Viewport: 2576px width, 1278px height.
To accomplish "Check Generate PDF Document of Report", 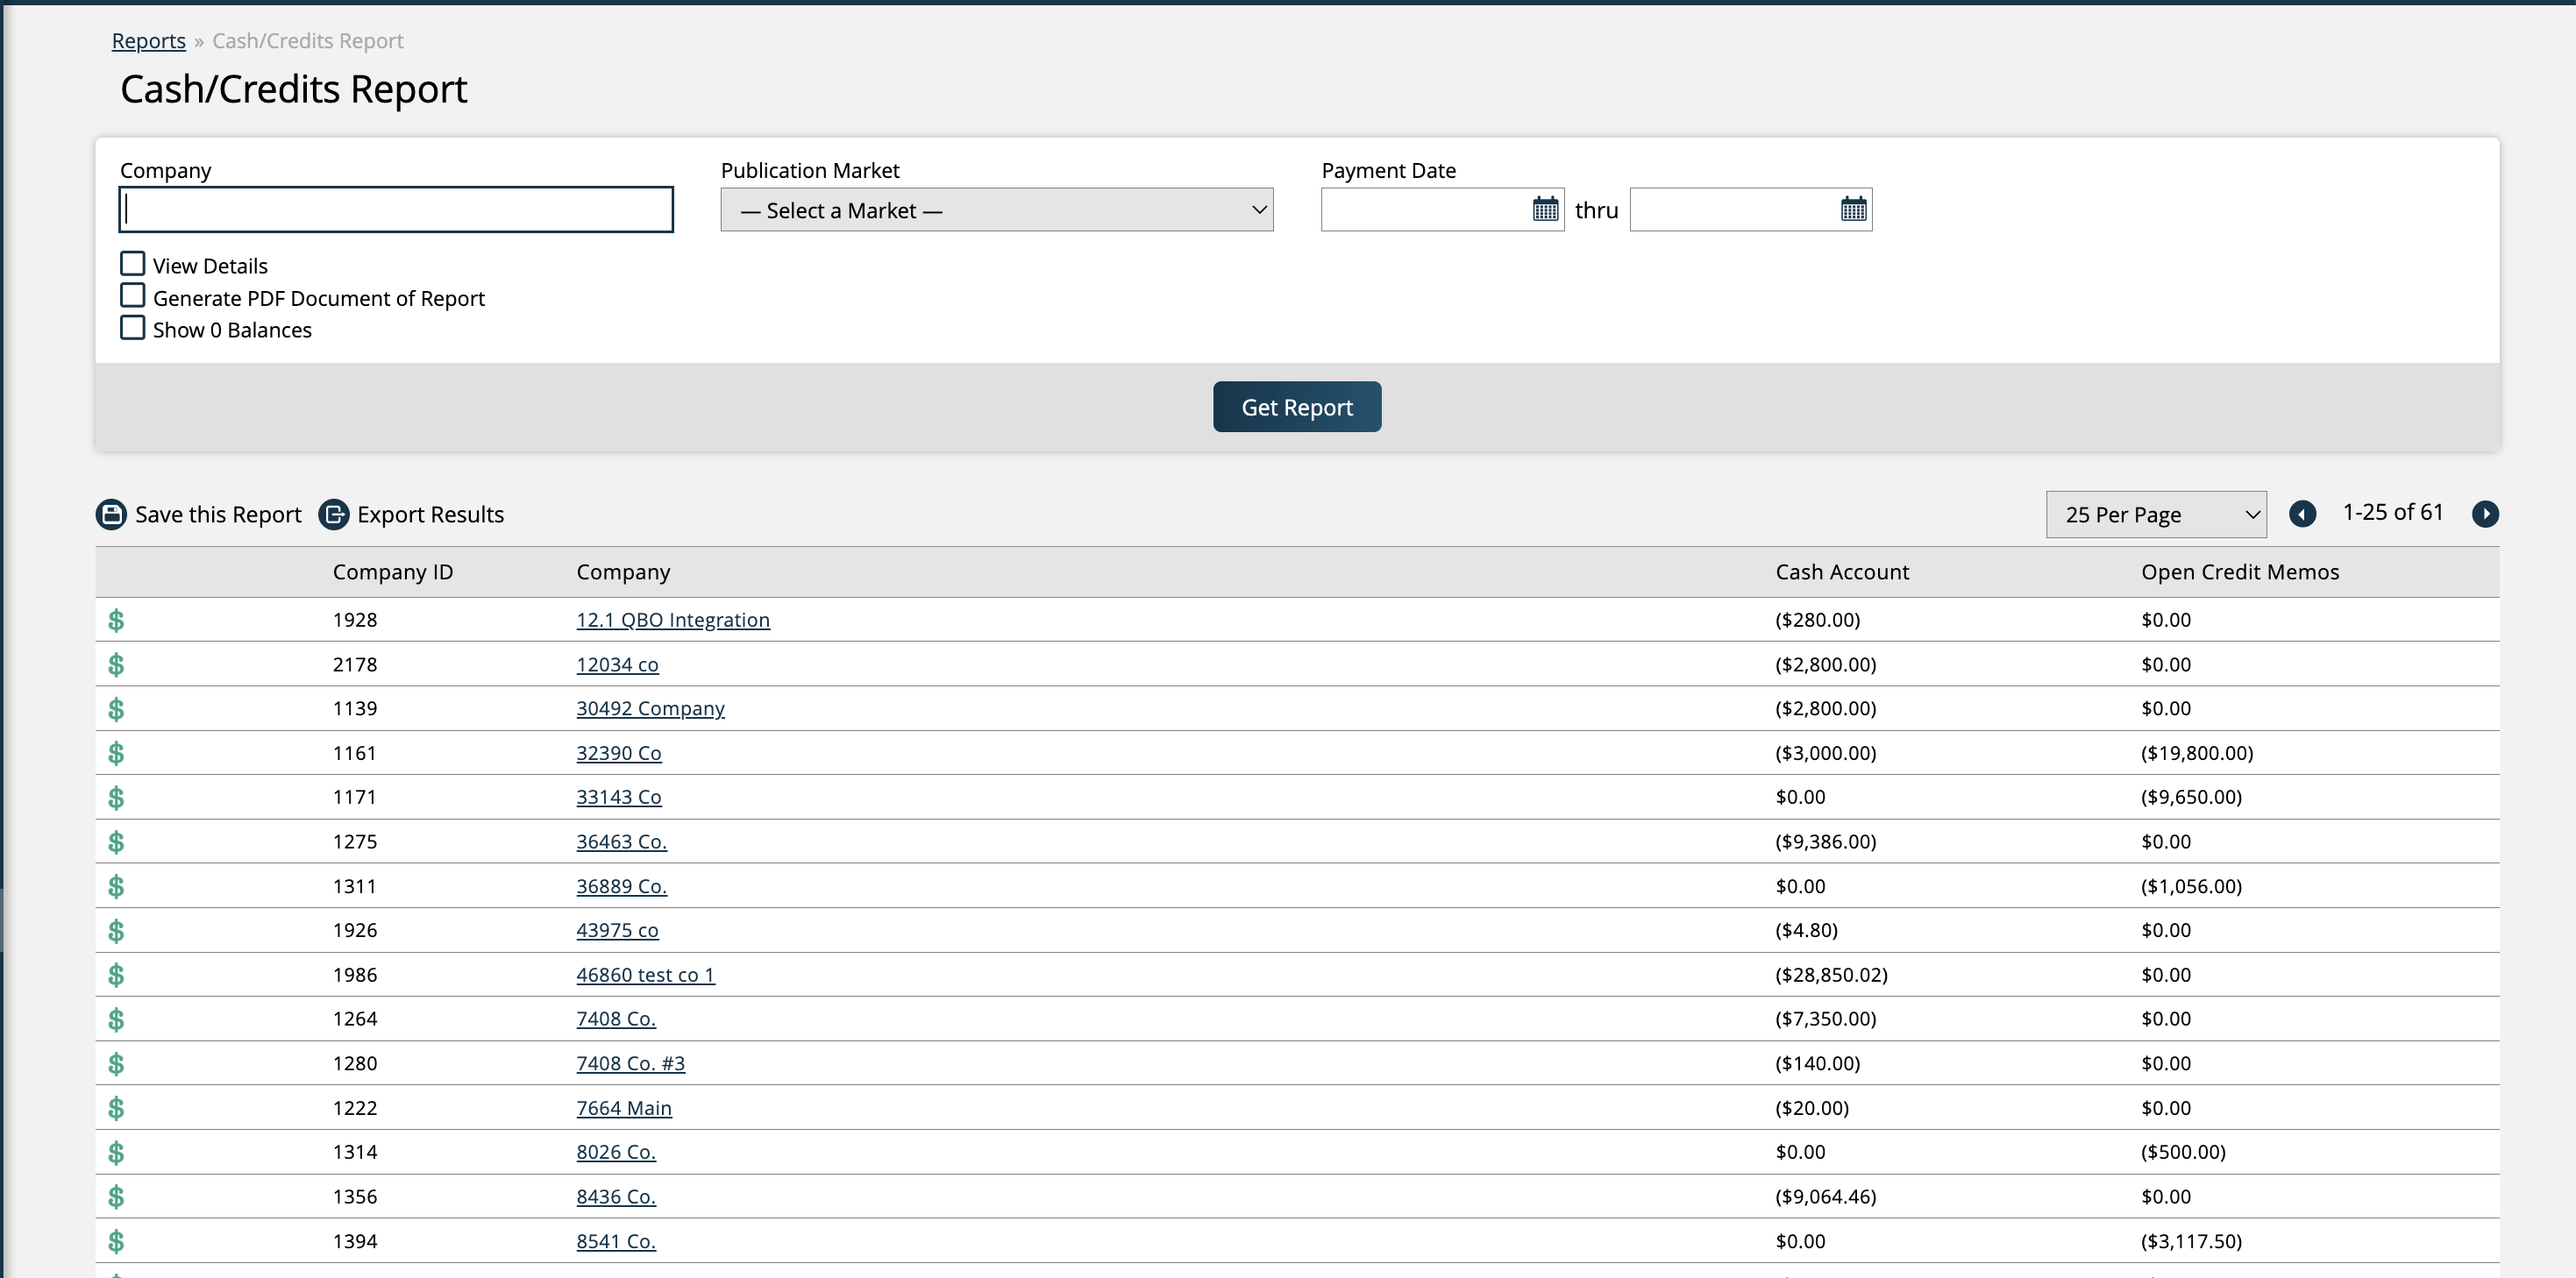I will [133, 296].
